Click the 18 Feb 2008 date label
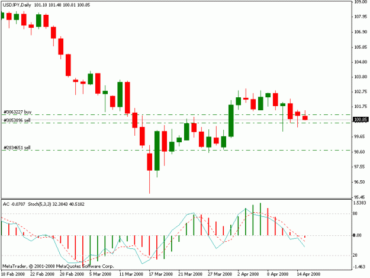This screenshot has width=370, height=278. 13,274
